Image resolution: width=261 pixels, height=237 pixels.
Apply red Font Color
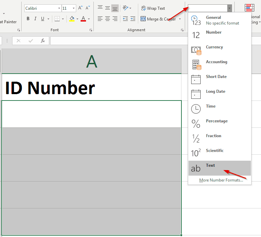[x=83, y=19]
